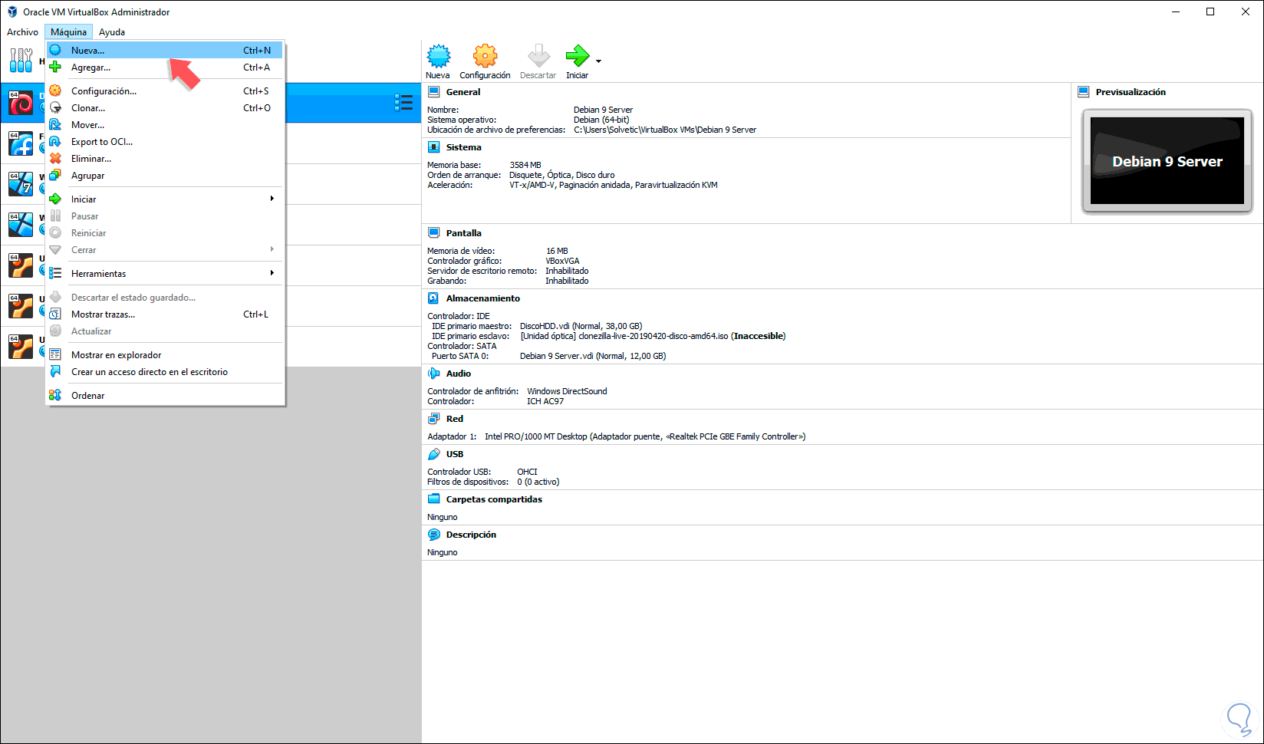This screenshot has width=1264, height=744.
Task: Select the Windows VM icon below Windows 7
Action: point(21,225)
